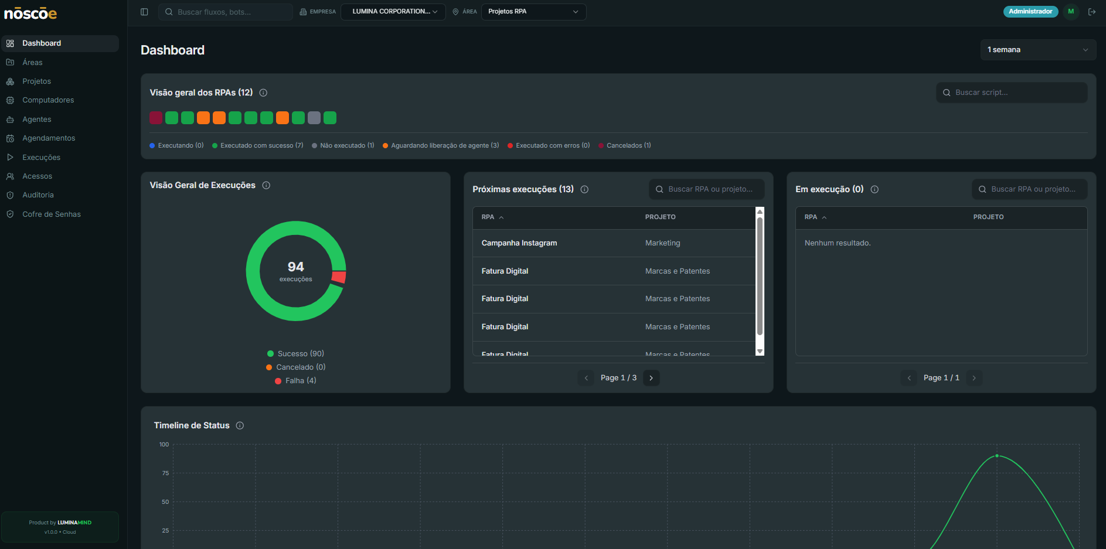Show info for Visão Geral de Execuções
This screenshot has width=1106, height=549.
pyautogui.click(x=266, y=185)
